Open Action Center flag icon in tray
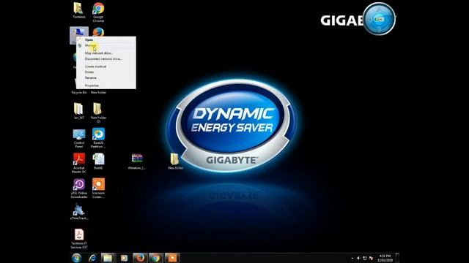 click(x=372, y=258)
